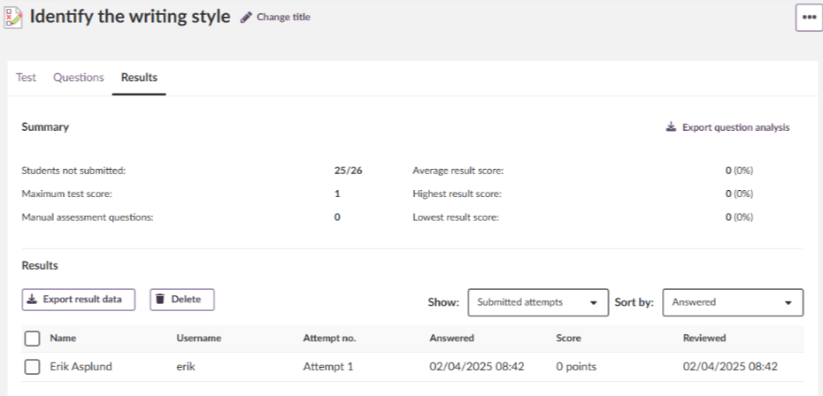
Task: Click the trash icon on the Delete button
Action: 160,300
